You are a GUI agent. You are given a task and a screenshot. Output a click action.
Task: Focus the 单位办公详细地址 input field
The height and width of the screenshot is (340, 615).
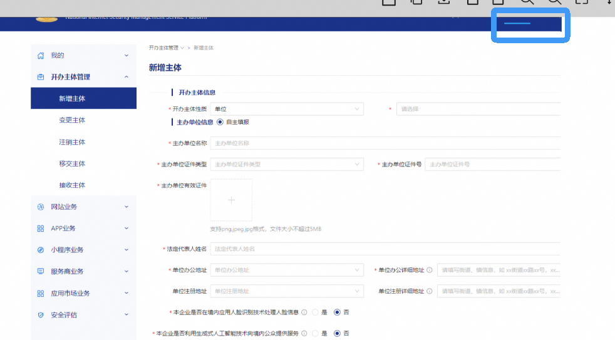[499, 270]
